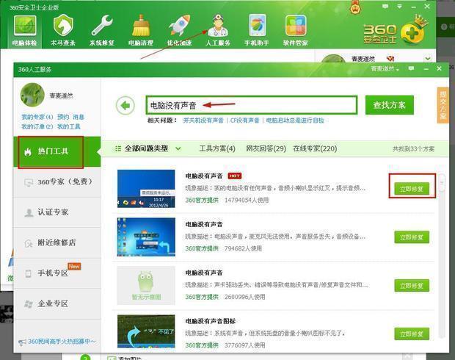
Task: Open 木马查杀 shield icon
Action: tap(63, 31)
